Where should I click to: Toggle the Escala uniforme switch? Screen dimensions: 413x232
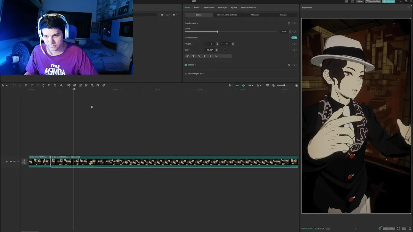[x=294, y=38]
